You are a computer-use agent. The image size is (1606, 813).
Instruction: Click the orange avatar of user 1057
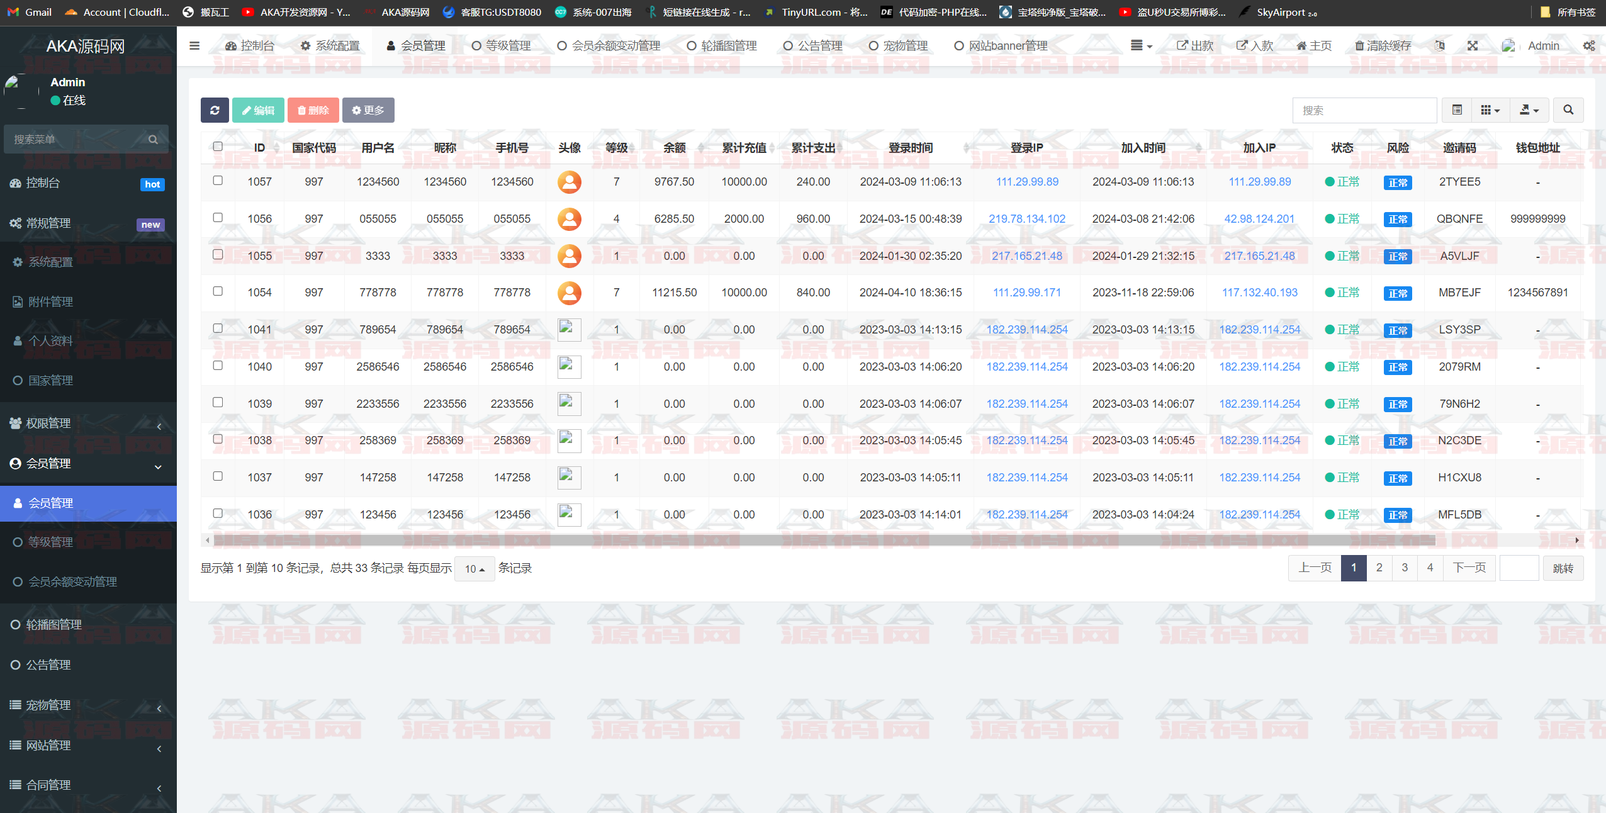pyautogui.click(x=569, y=182)
